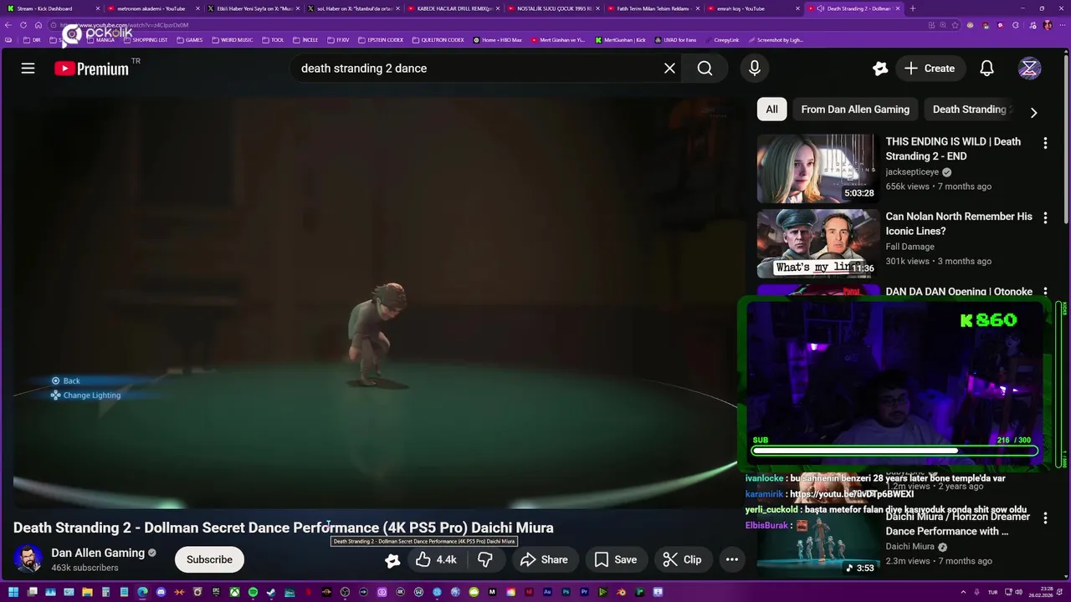The image size is (1071, 602).
Task: Like the video (4.4k)
Action: (x=436, y=559)
